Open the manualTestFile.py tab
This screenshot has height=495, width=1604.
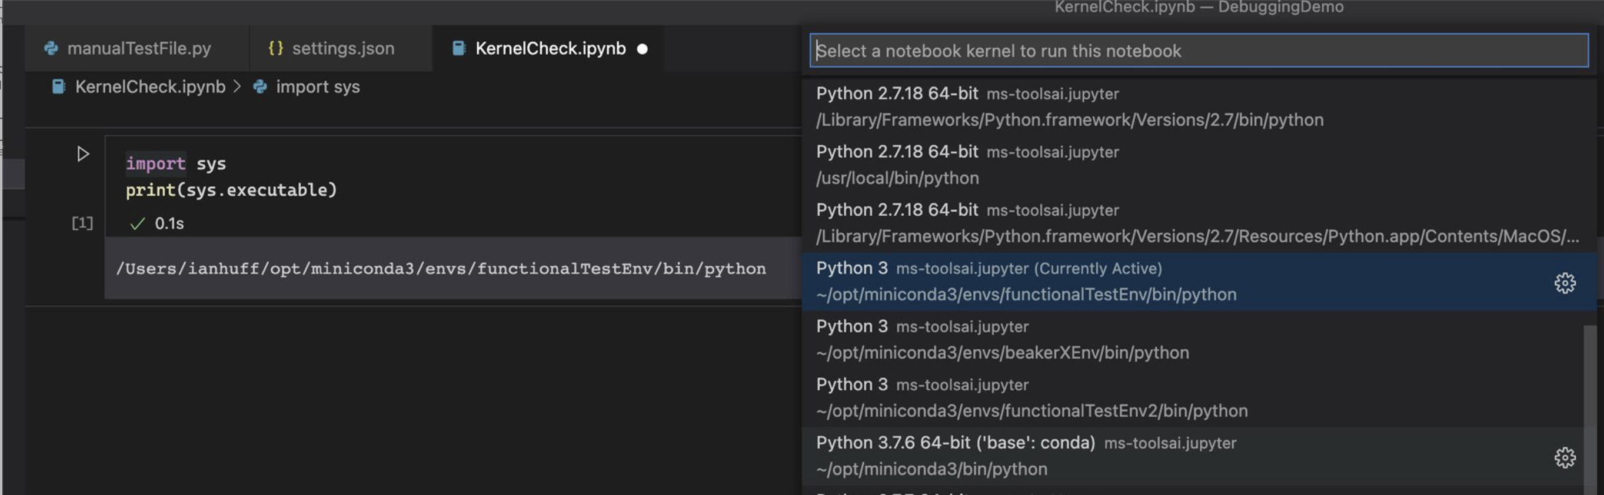click(x=138, y=49)
